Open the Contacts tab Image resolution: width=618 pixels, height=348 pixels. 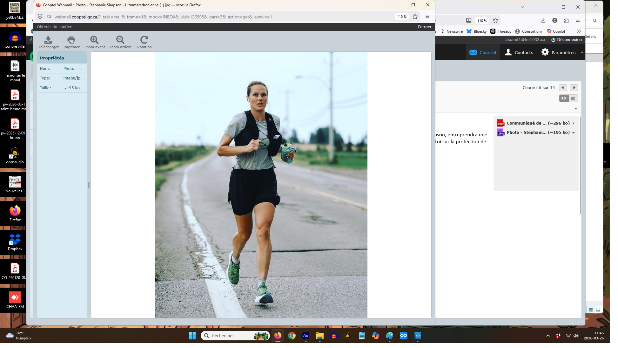coord(519,52)
